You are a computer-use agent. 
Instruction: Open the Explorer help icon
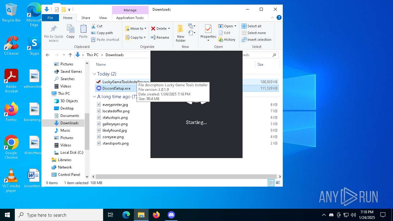pos(279,18)
